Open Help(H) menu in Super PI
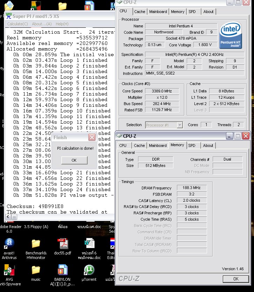 [x=62, y=24]
